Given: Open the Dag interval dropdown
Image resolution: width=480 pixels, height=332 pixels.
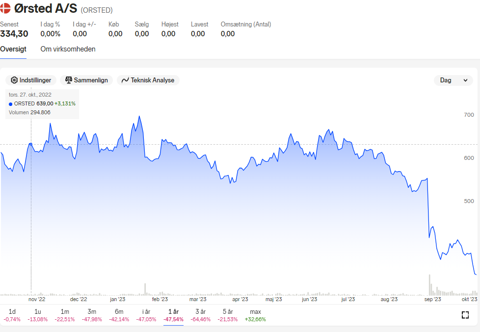Looking at the screenshot, I should [x=453, y=80].
